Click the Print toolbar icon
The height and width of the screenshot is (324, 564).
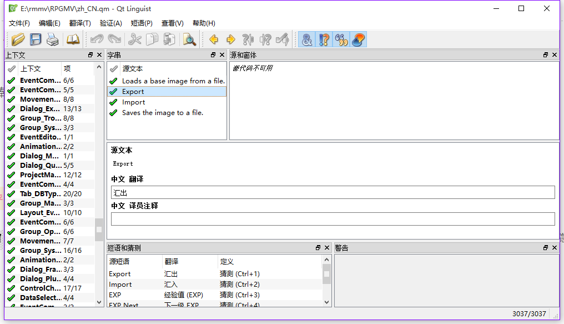[x=53, y=39]
